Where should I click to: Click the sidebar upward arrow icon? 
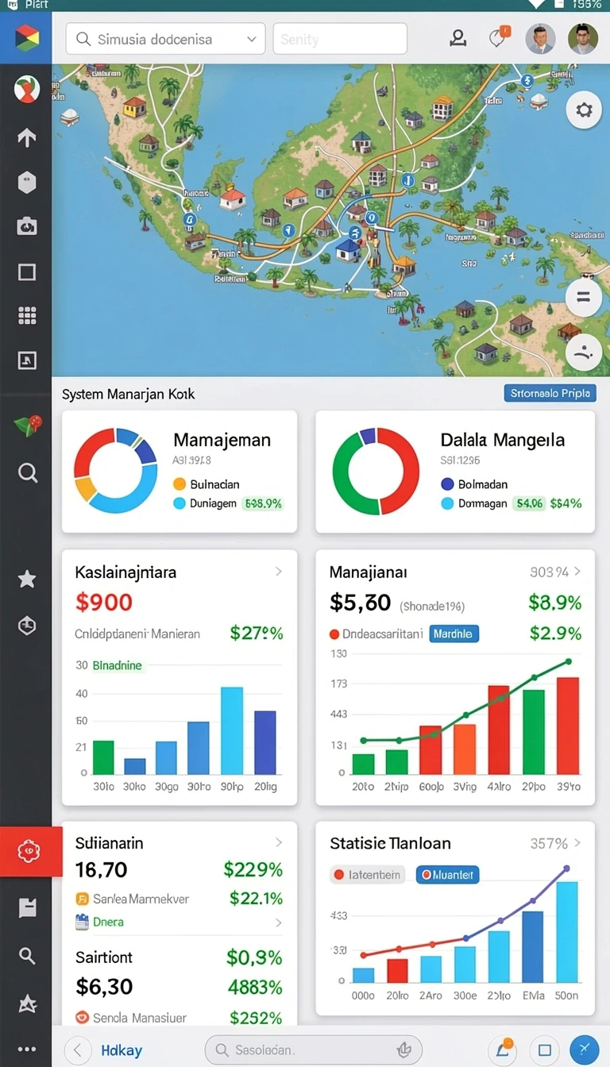click(x=27, y=137)
